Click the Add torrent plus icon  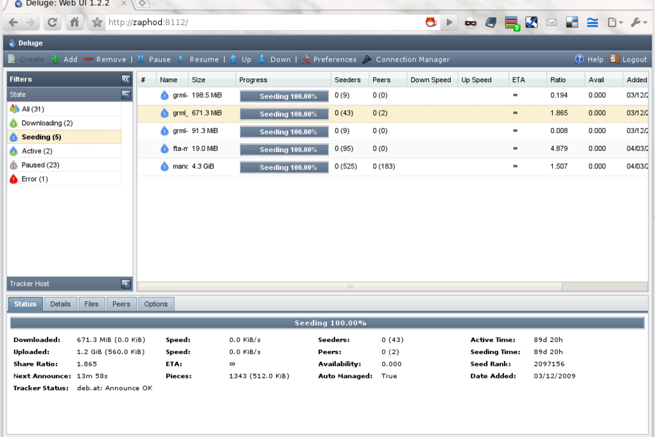coord(55,59)
